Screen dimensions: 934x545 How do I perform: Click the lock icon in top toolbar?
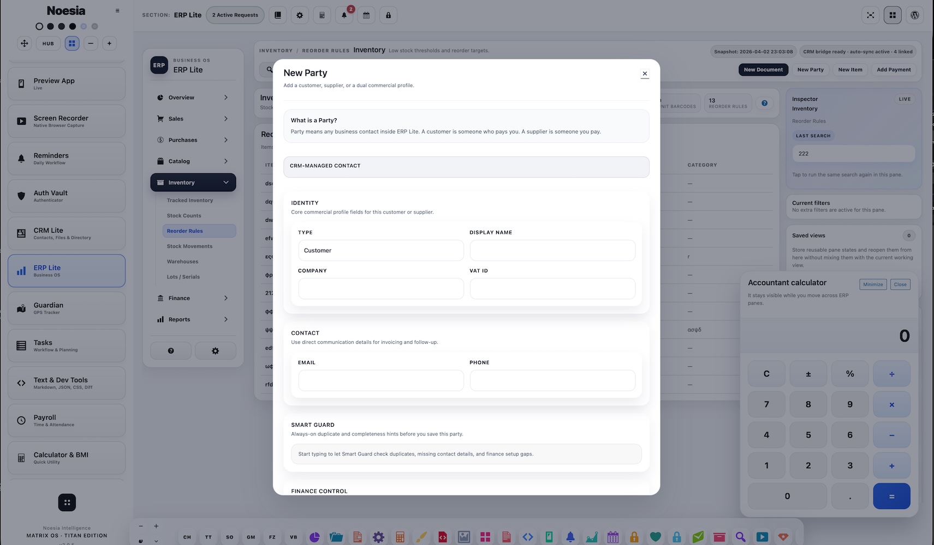click(x=389, y=15)
